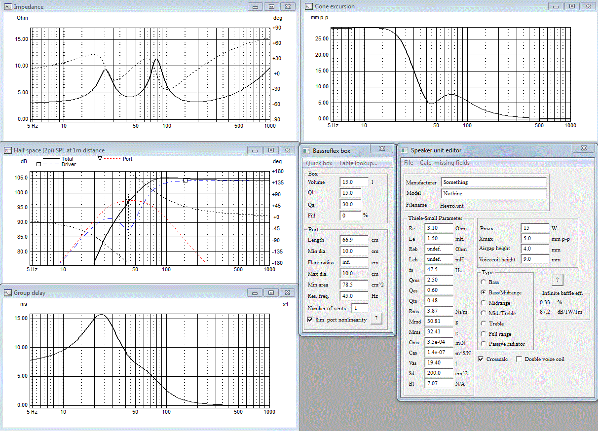Click the Impedance window title icon
598x431 pixels.
[x=8, y=7]
